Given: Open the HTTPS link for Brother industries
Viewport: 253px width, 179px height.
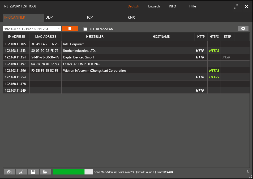Looking at the screenshot, I should pos(214,51).
